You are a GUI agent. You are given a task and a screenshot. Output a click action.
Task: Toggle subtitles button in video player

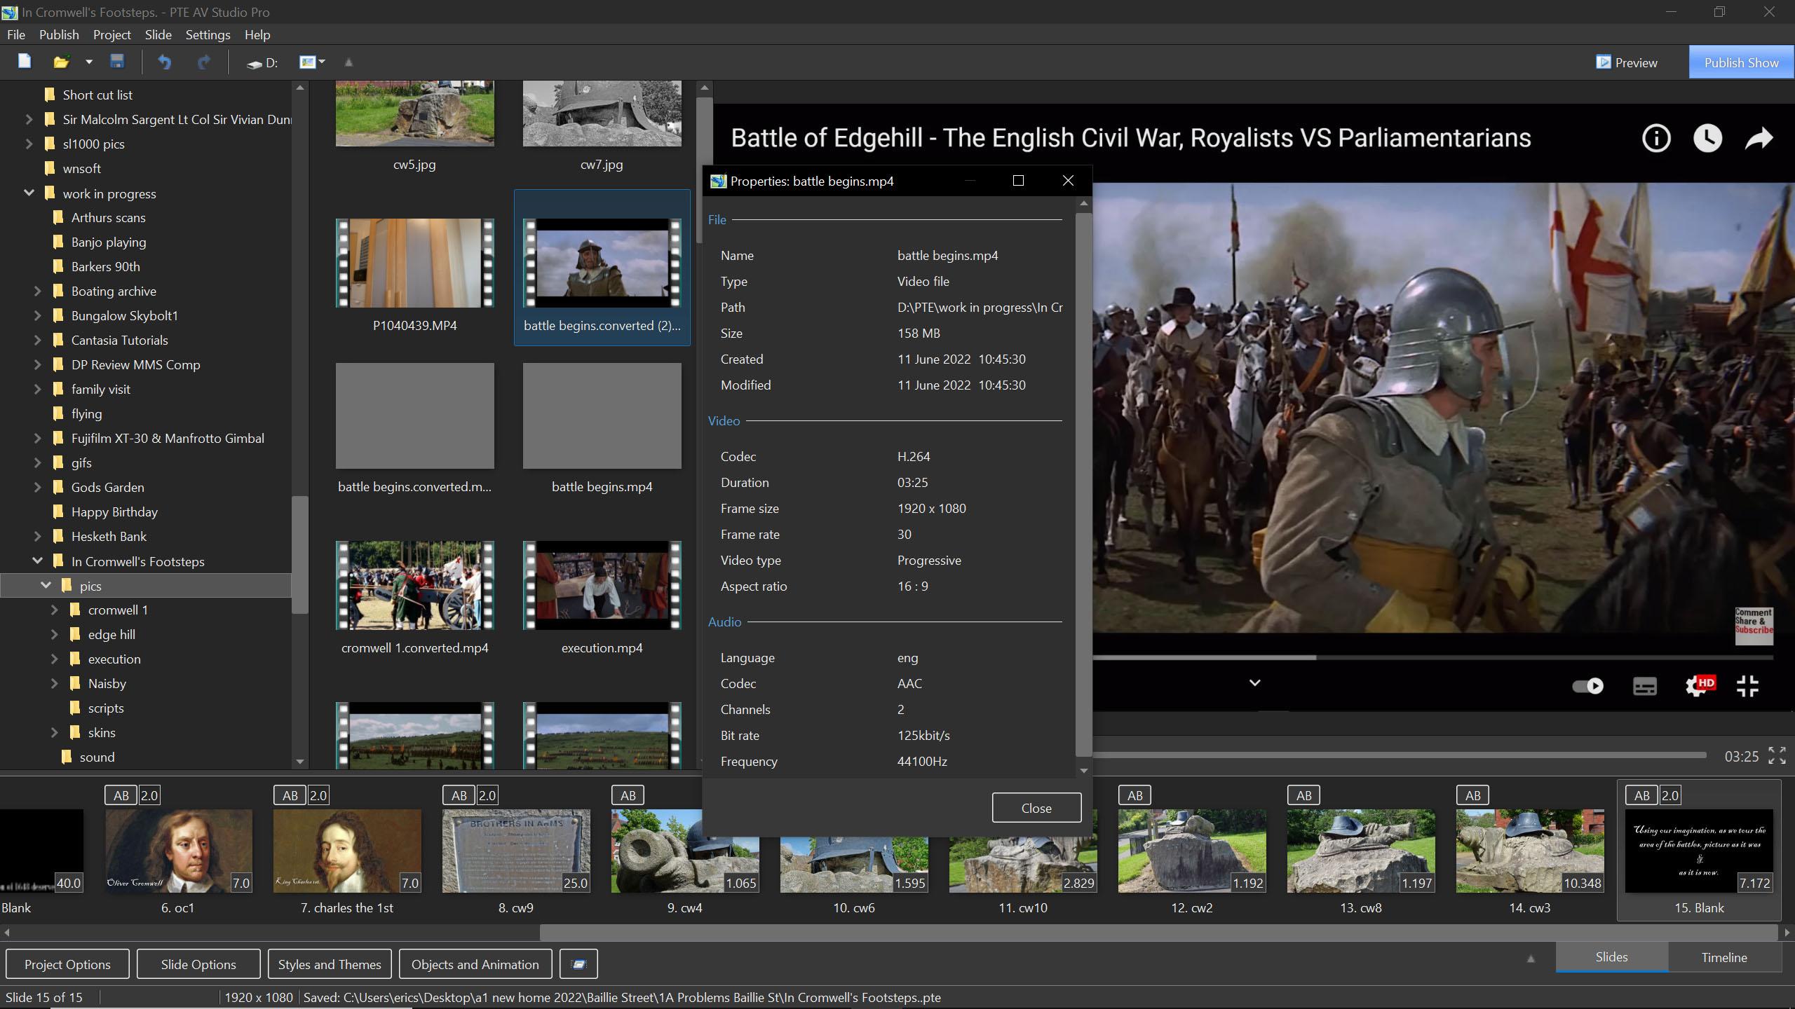click(1644, 686)
